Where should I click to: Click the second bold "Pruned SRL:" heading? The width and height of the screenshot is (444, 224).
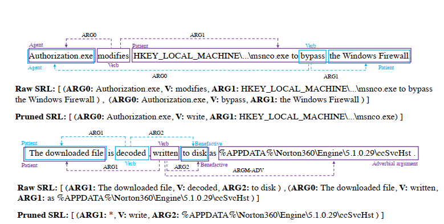coord(43,215)
